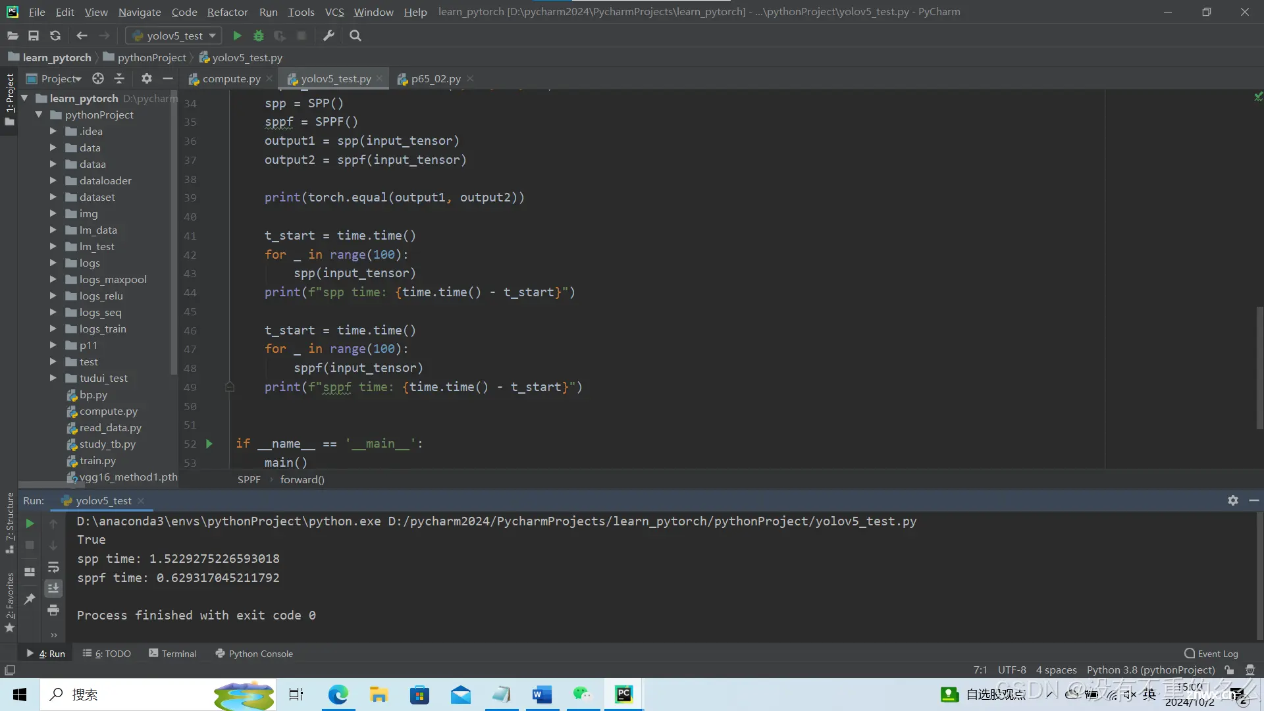Open the Navigate menu

[140, 12]
